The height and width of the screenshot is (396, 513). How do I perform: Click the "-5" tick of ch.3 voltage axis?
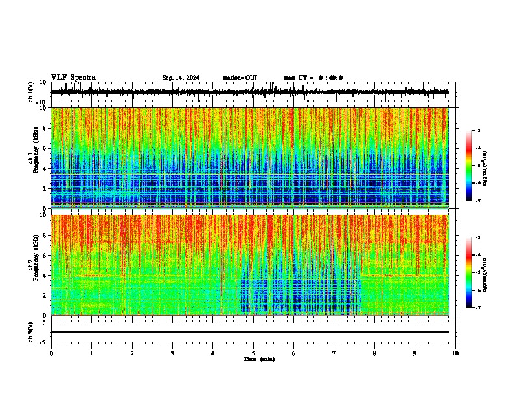[x=43, y=342]
